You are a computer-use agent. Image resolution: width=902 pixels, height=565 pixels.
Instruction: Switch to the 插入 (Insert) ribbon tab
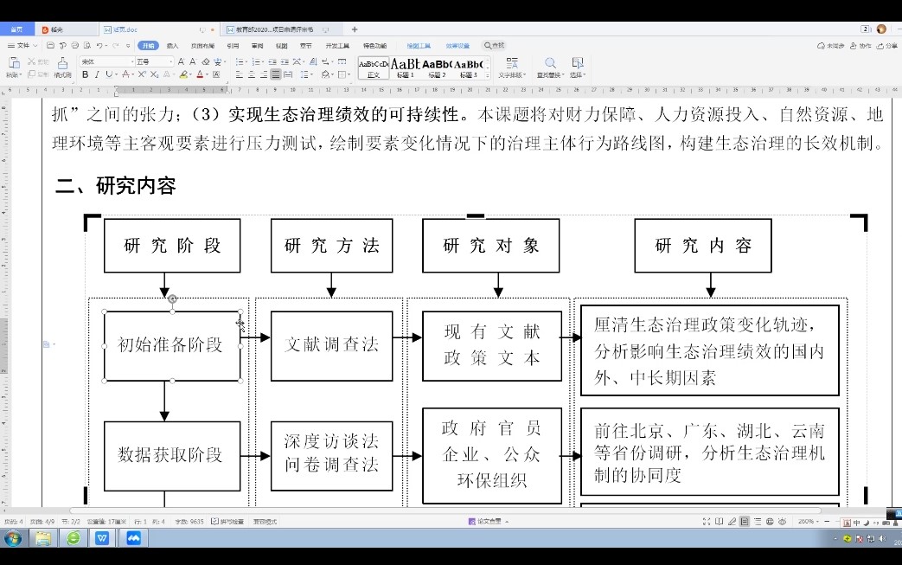coord(173,45)
